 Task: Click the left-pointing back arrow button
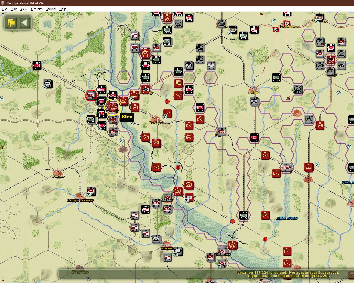[24, 23]
